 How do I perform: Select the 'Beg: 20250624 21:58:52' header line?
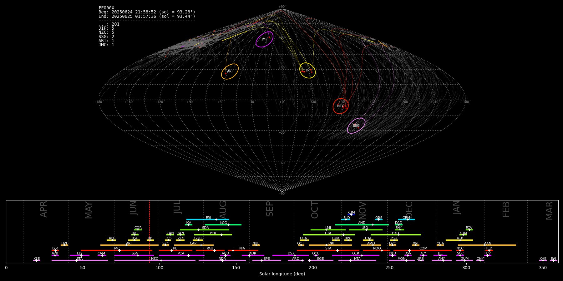[x=147, y=12]
